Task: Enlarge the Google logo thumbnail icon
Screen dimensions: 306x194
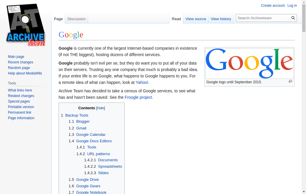Action: 290,82
